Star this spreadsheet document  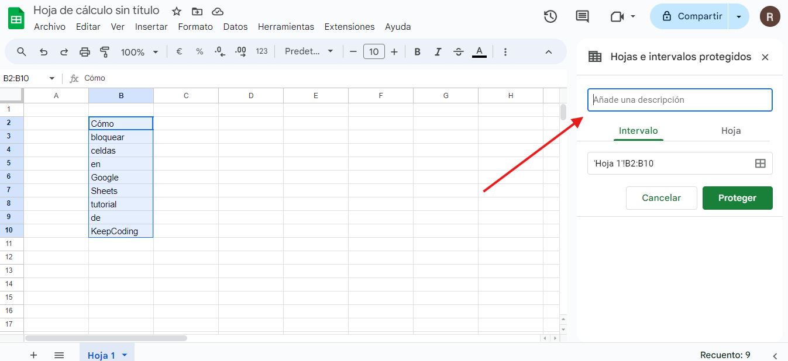(x=177, y=12)
